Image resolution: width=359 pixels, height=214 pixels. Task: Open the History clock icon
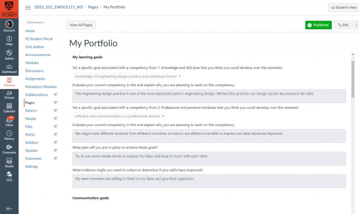[9, 133]
